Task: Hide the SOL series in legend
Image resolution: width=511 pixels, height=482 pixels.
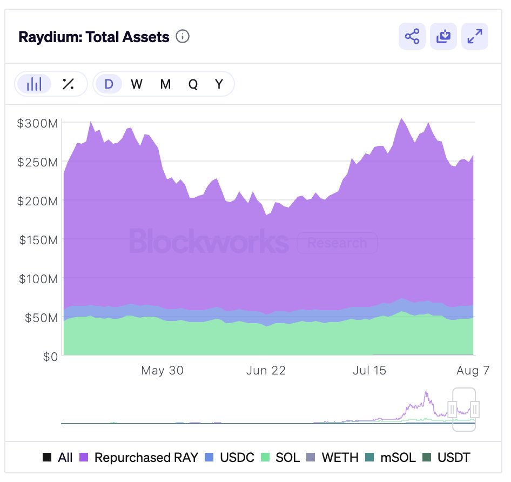Action: (280, 458)
